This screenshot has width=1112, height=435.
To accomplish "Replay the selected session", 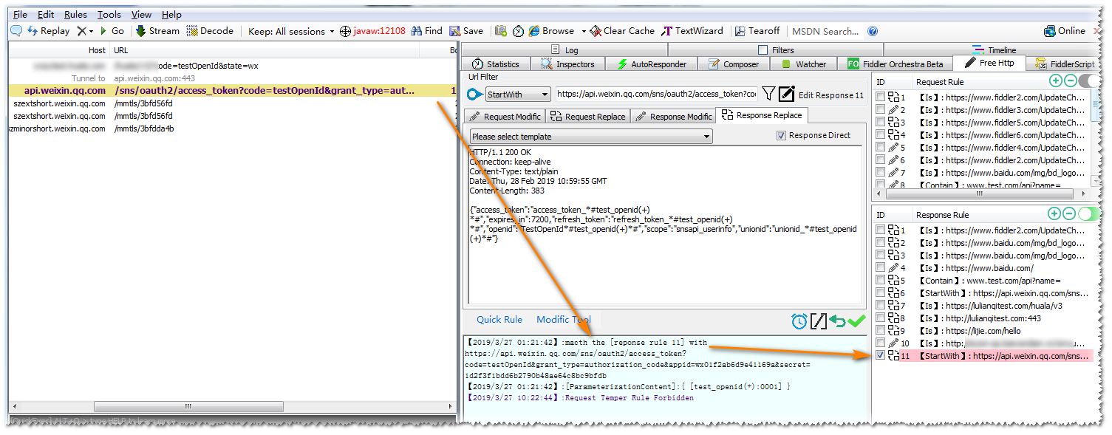I will tap(49, 31).
